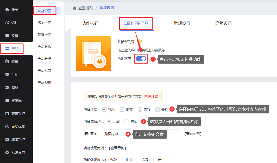This screenshot has height=163, width=277.
Task: Open the 百度优化 Baidu optimization section
Action: click(15, 126)
